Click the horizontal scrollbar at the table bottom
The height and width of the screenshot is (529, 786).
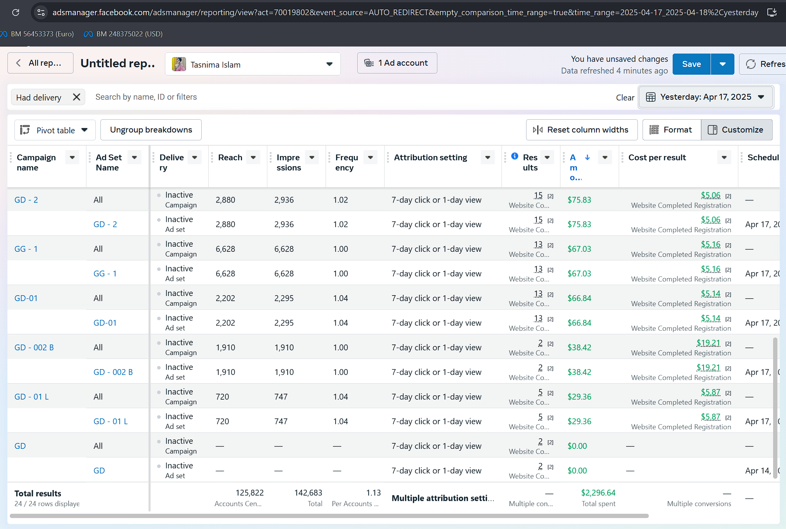click(328, 516)
